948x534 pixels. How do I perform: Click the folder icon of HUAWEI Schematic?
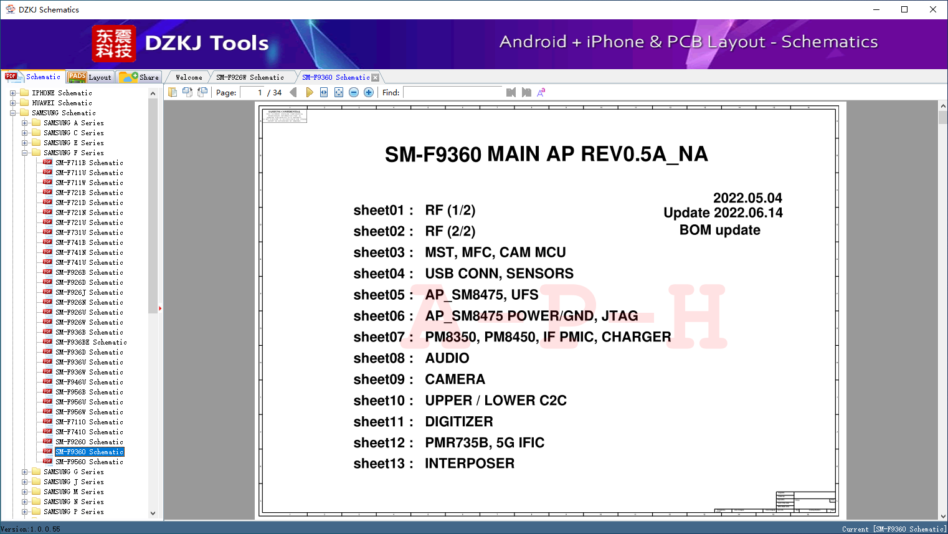click(24, 103)
